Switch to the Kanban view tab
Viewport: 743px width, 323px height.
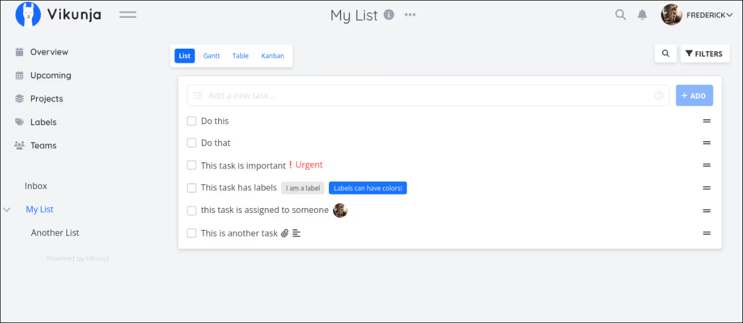272,56
